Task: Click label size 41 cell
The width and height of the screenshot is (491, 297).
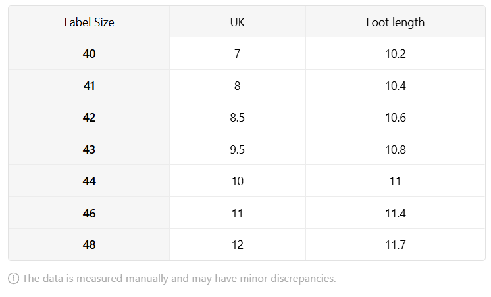Action: coord(89,85)
